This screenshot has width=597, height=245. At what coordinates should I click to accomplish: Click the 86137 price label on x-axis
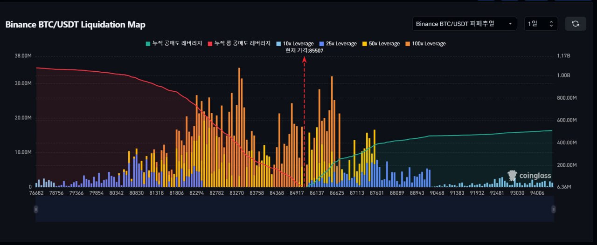coord(317,193)
